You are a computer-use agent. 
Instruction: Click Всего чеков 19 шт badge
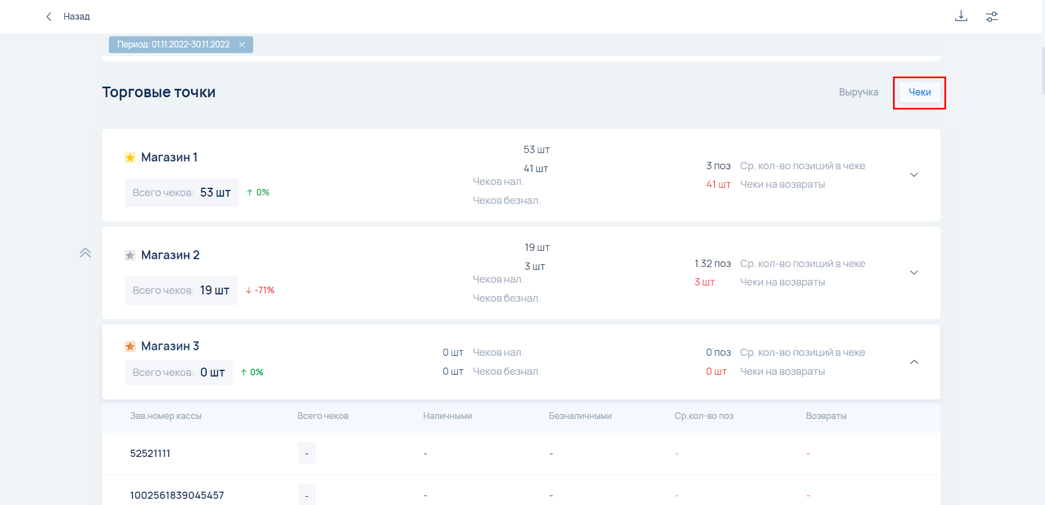181,290
